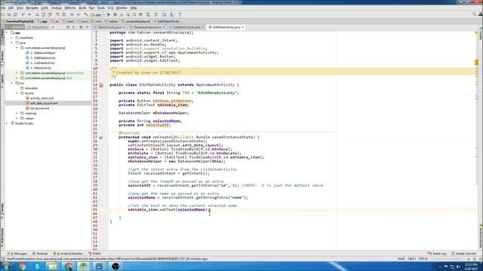Click the Cut scissors toolbar icon
Screen dimensions: 483x271
[37, 14]
